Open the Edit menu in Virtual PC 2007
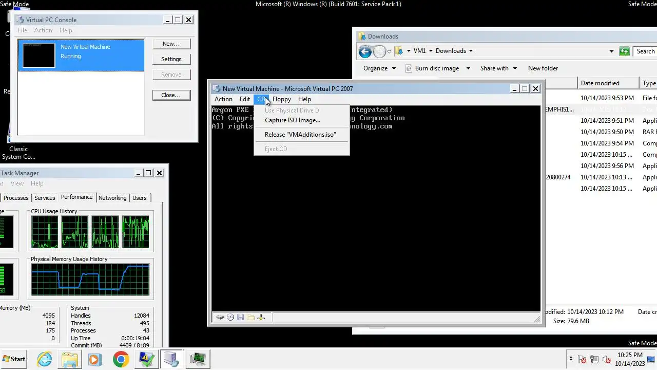 pyautogui.click(x=245, y=99)
